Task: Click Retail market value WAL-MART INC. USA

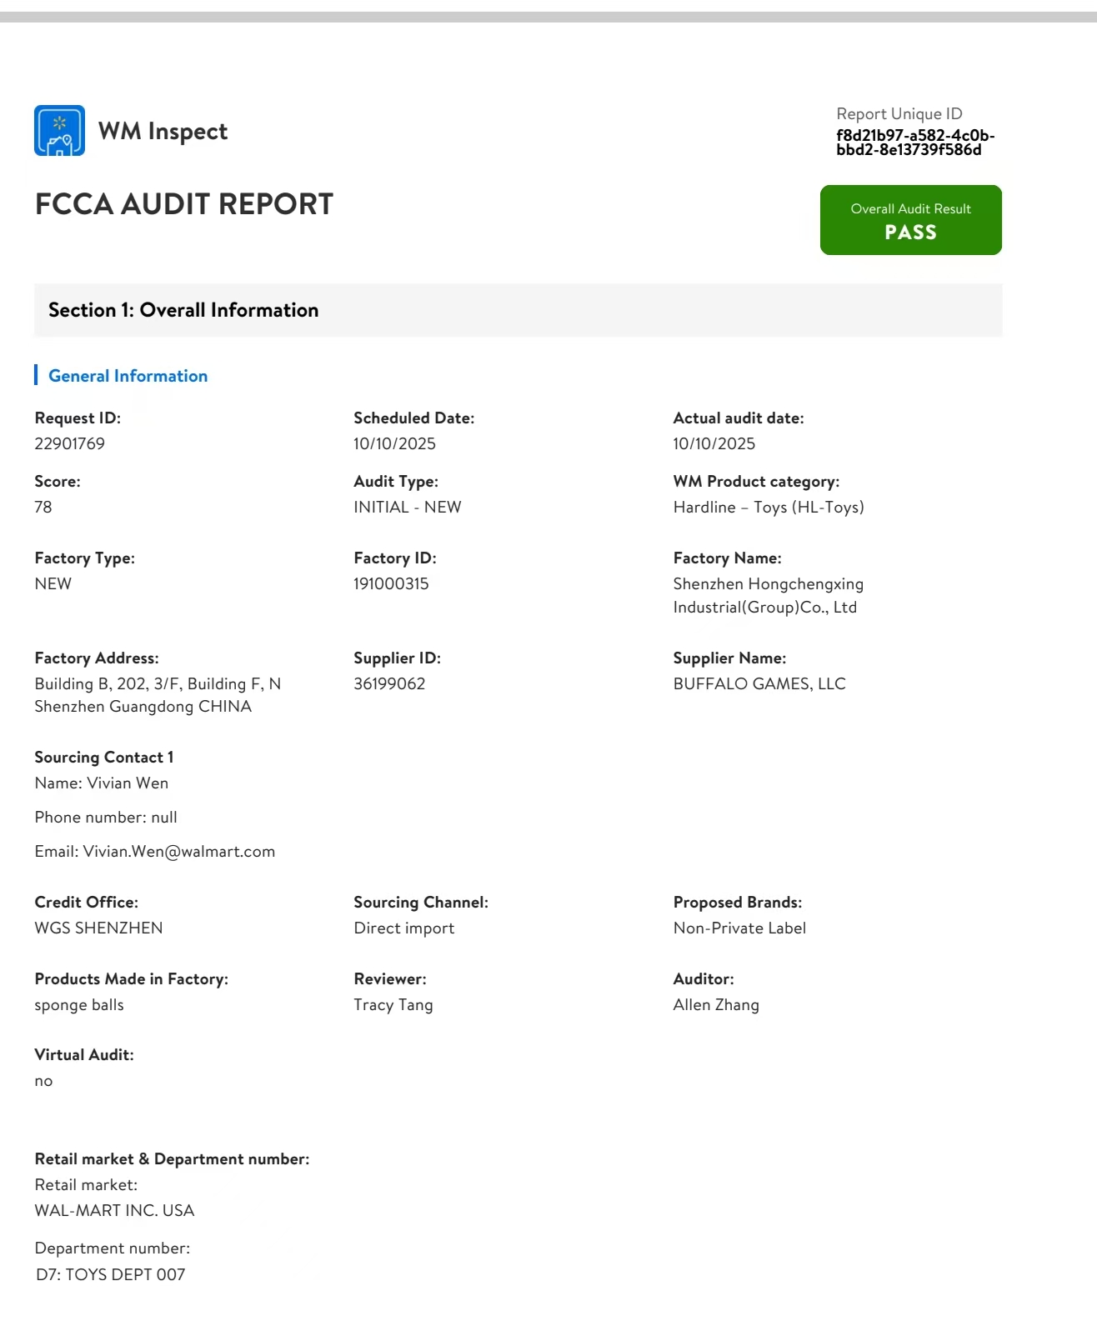Action: pos(114,1210)
